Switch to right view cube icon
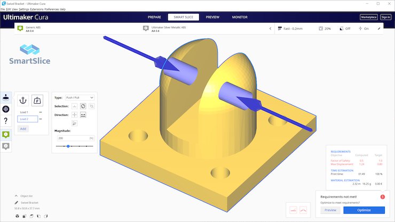 (x=46, y=216)
